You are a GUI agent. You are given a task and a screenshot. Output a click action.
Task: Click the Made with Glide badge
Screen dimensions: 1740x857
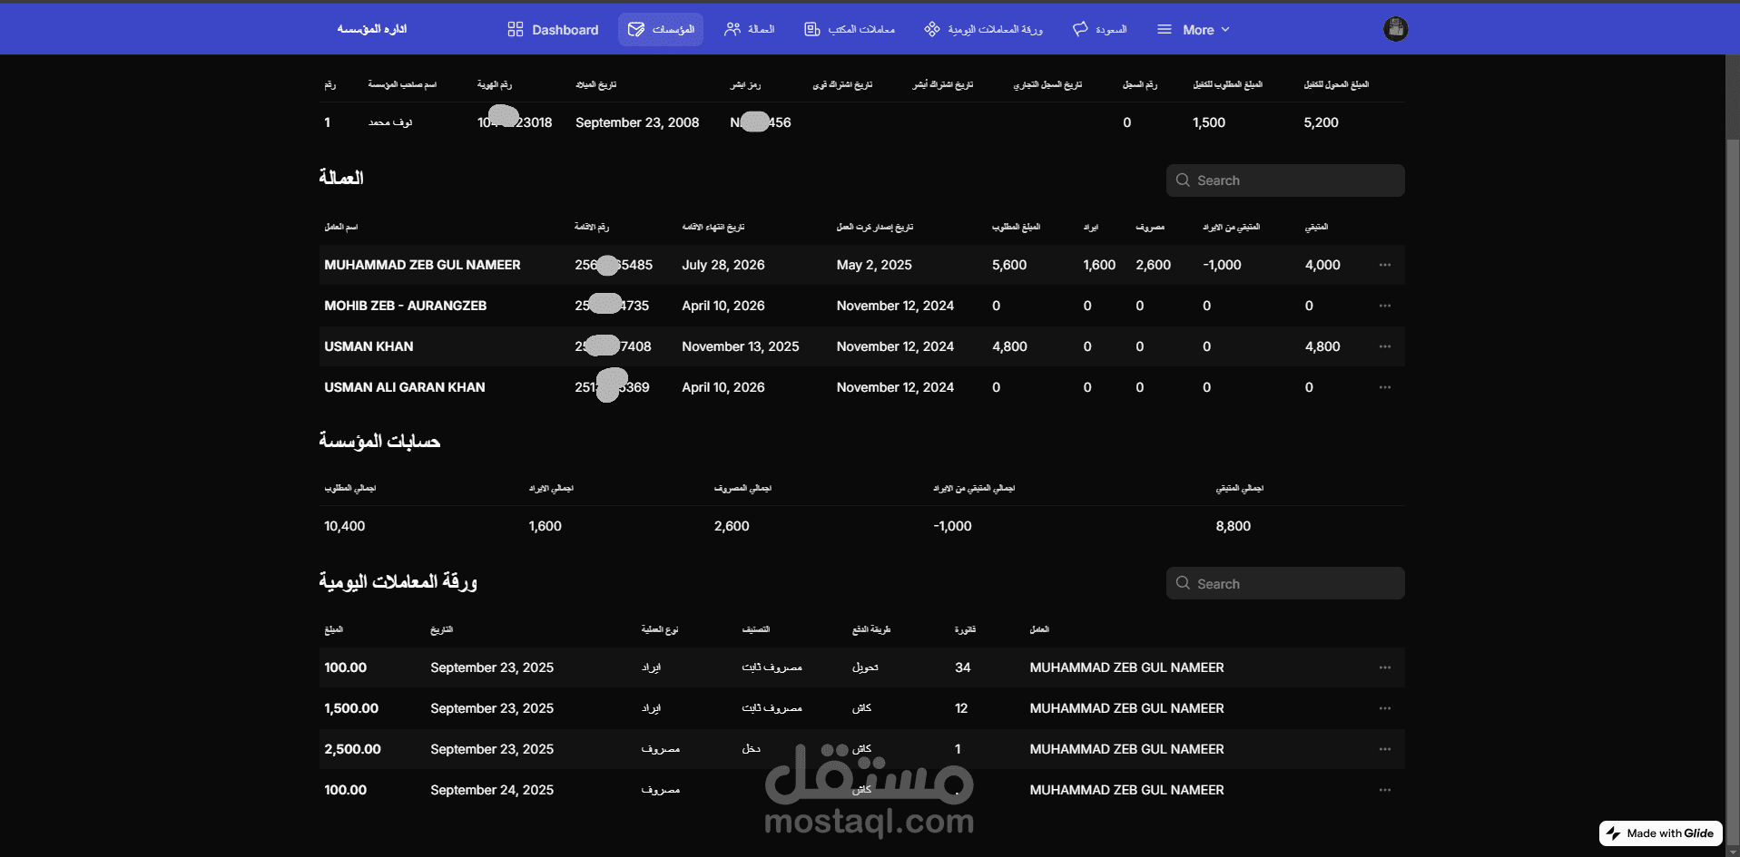(1660, 833)
